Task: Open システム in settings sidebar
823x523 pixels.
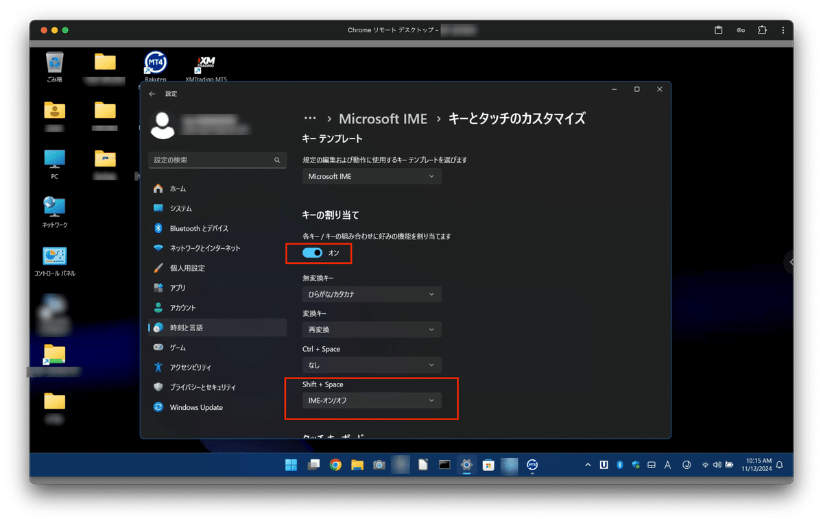Action: [x=217, y=208]
